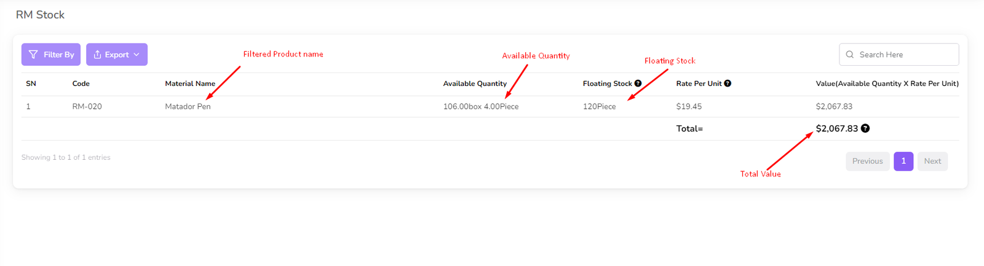Click the help icon next to total $2,067.83

[x=865, y=128]
